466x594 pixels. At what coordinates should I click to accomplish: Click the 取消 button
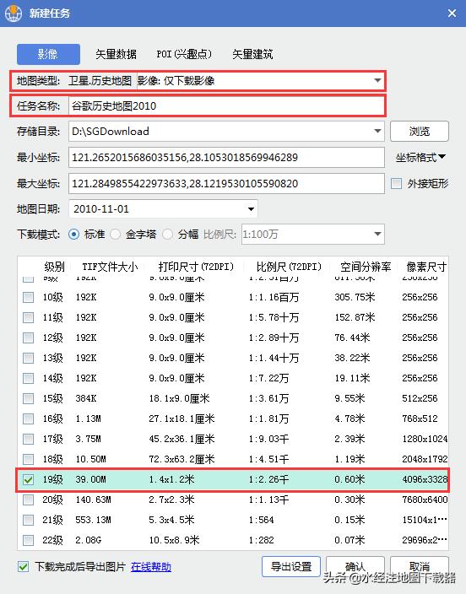point(420,567)
